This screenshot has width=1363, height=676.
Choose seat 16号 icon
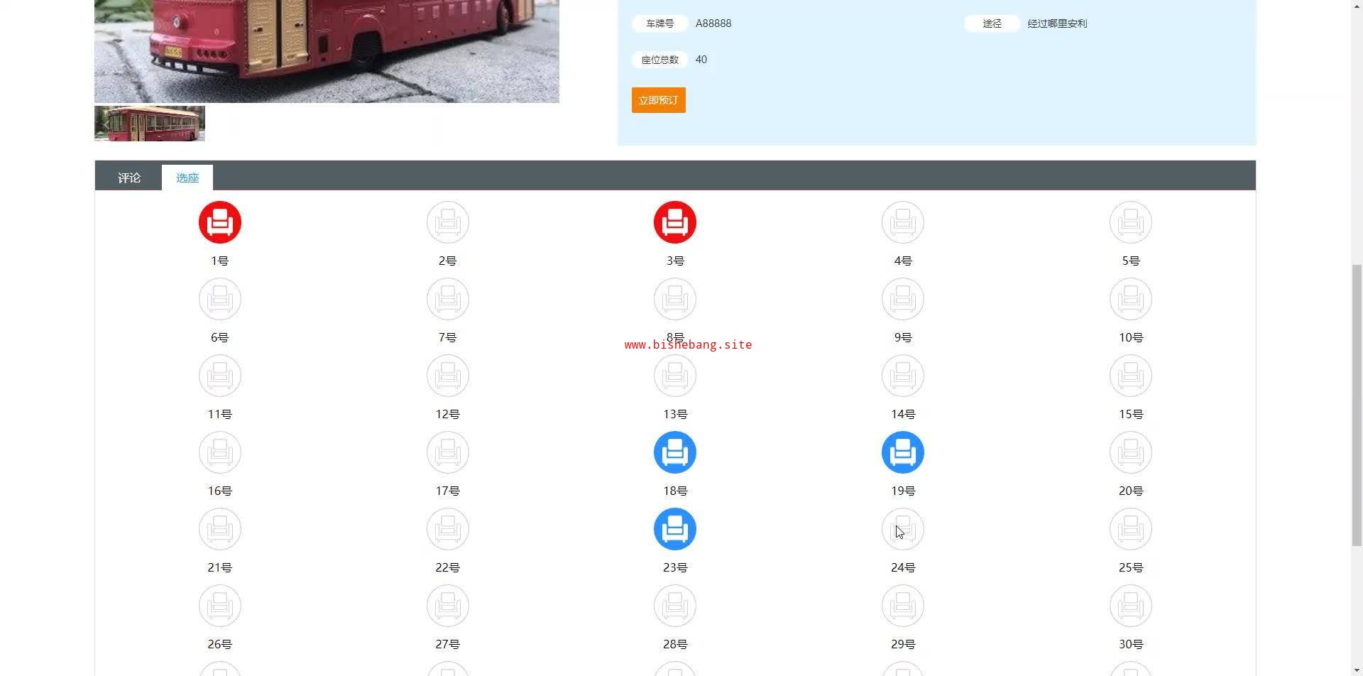tap(220, 452)
